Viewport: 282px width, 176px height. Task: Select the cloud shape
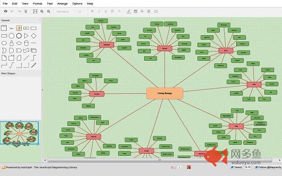point(19,43)
